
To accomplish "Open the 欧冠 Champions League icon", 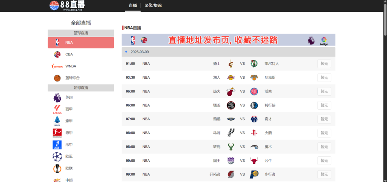I will [57, 156].
